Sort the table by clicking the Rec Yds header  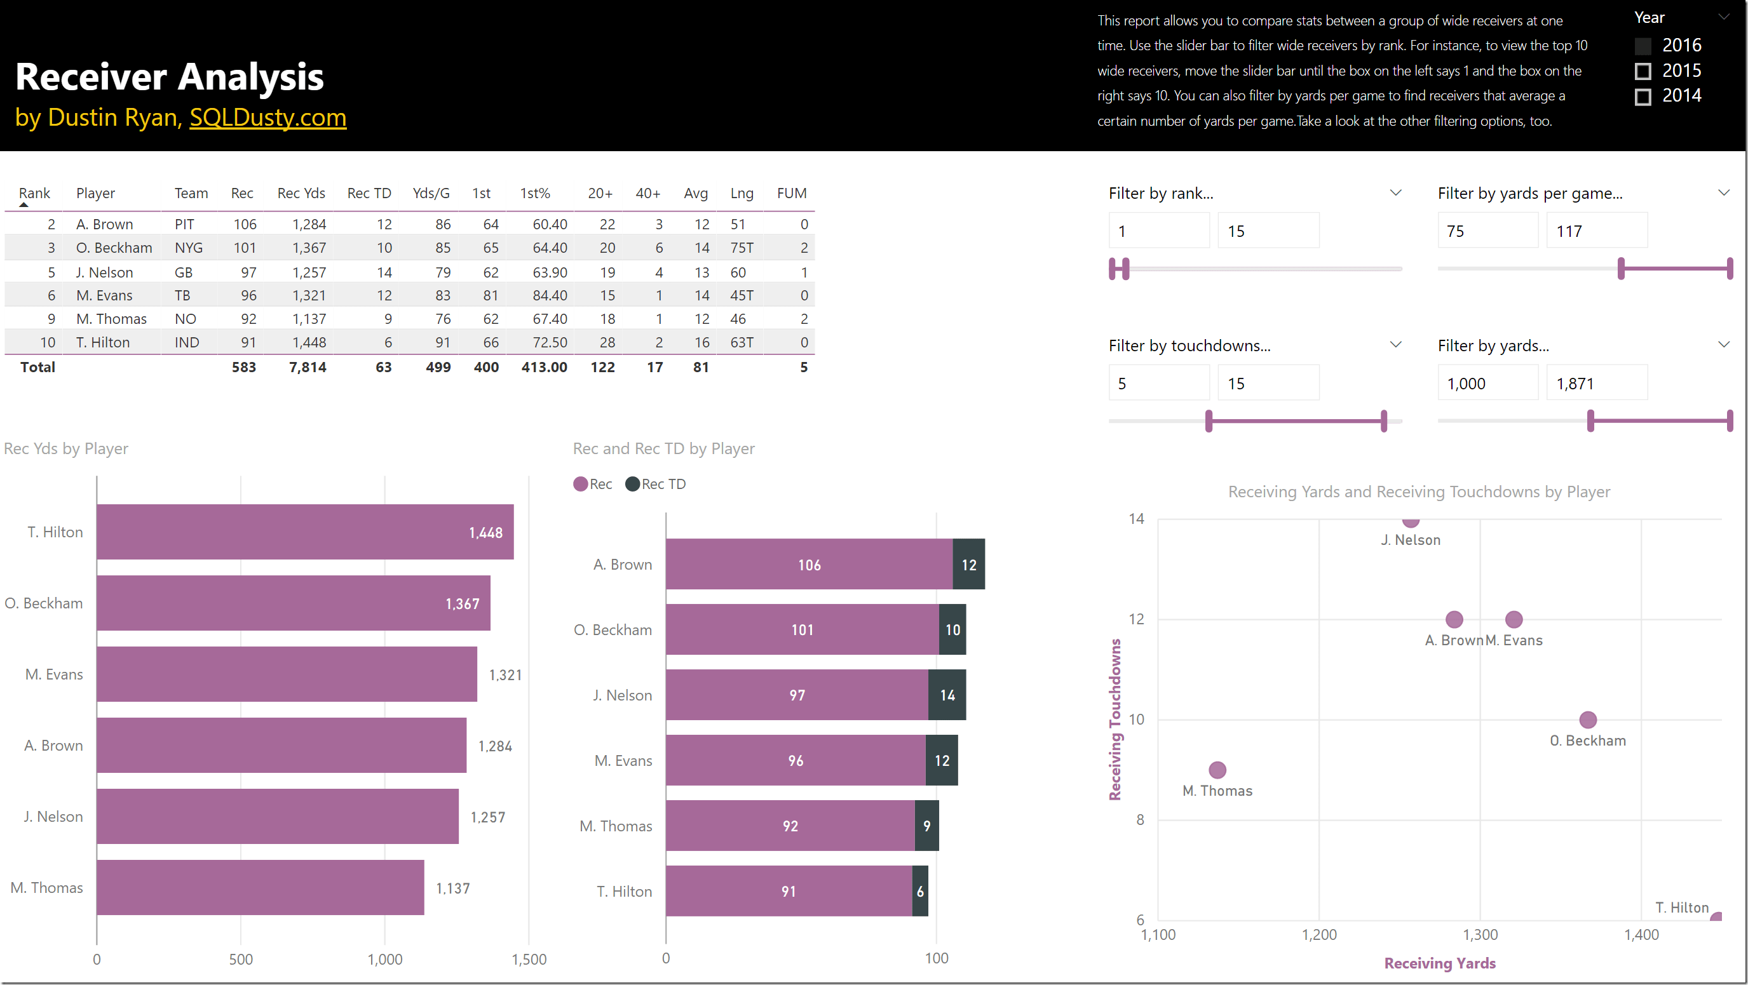tap(301, 192)
